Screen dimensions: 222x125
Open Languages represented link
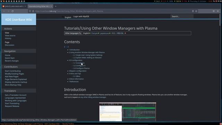pyautogui.click(x=15, y=98)
